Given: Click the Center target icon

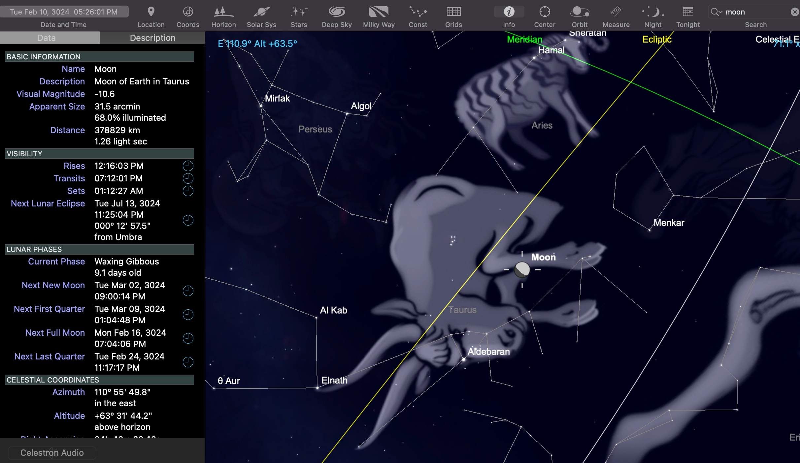Looking at the screenshot, I should 545,12.
